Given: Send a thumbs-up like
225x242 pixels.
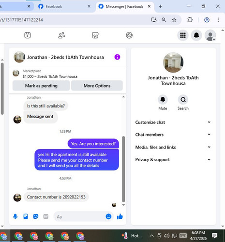Looking at the screenshot, I should pyautogui.click(x=120, y=216).
